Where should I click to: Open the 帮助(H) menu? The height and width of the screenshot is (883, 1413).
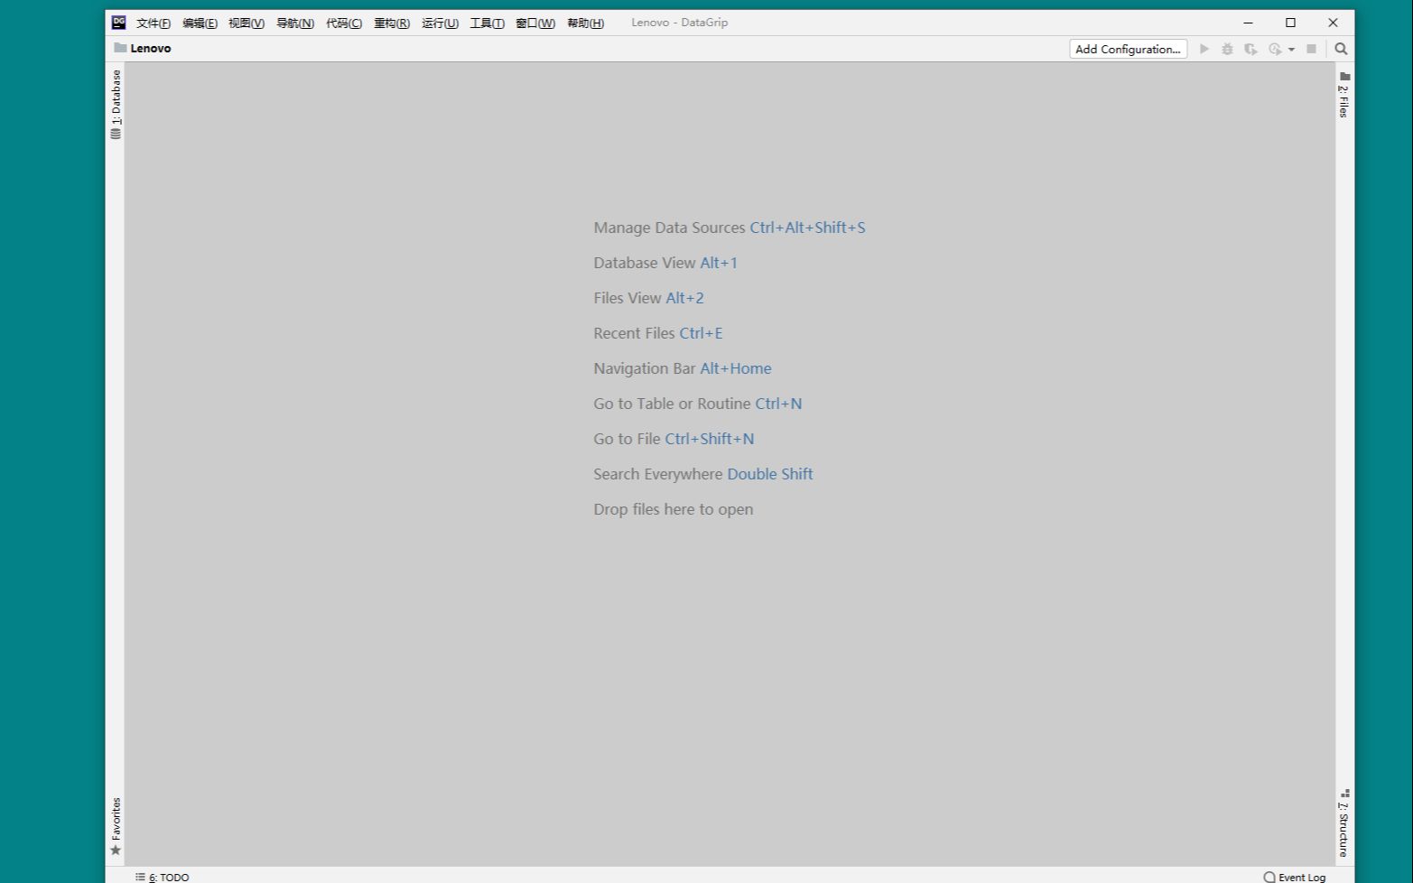[x=585, y=23]
